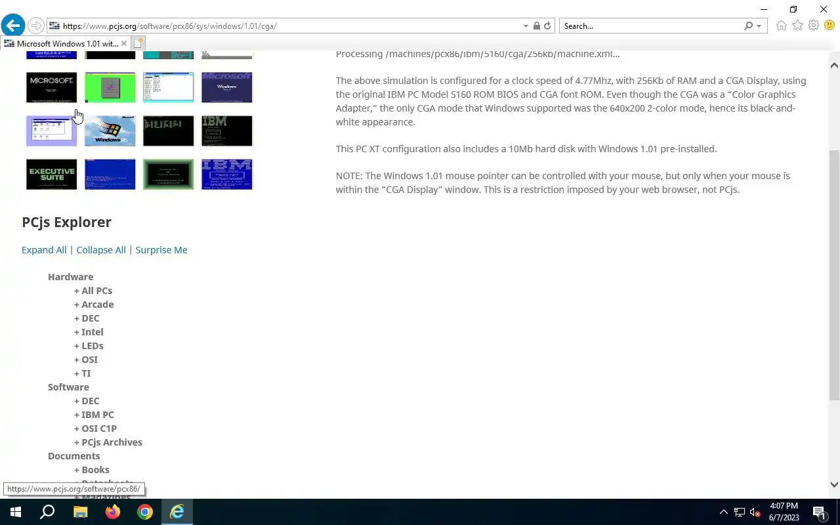Expand the IBM PC tree node
The width and height of the screenshot is (840, 525).
94,414
